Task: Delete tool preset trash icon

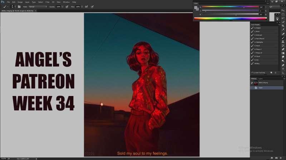Action: pos(276,73)
